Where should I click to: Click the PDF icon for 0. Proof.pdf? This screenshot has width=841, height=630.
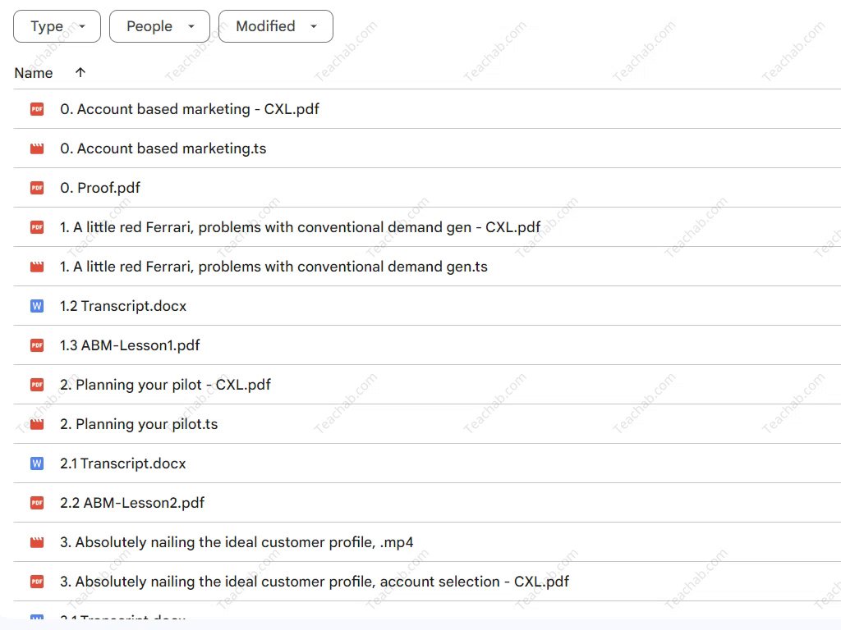[x=37, y=188]
